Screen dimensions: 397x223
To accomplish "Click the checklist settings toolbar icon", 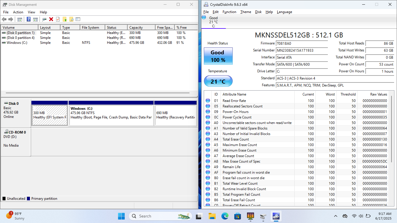I will pos(78,19).
